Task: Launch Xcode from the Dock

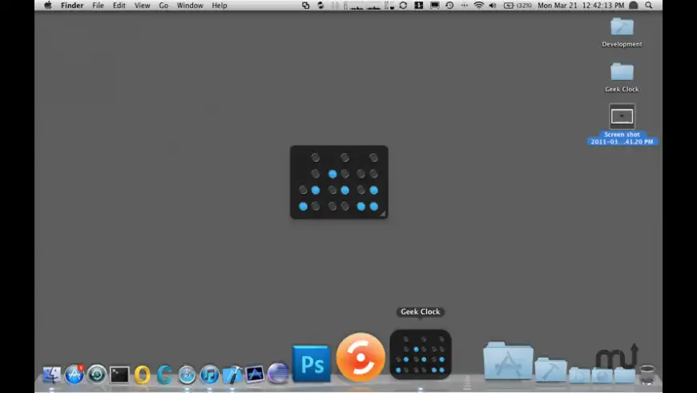Action: point(232,375)
